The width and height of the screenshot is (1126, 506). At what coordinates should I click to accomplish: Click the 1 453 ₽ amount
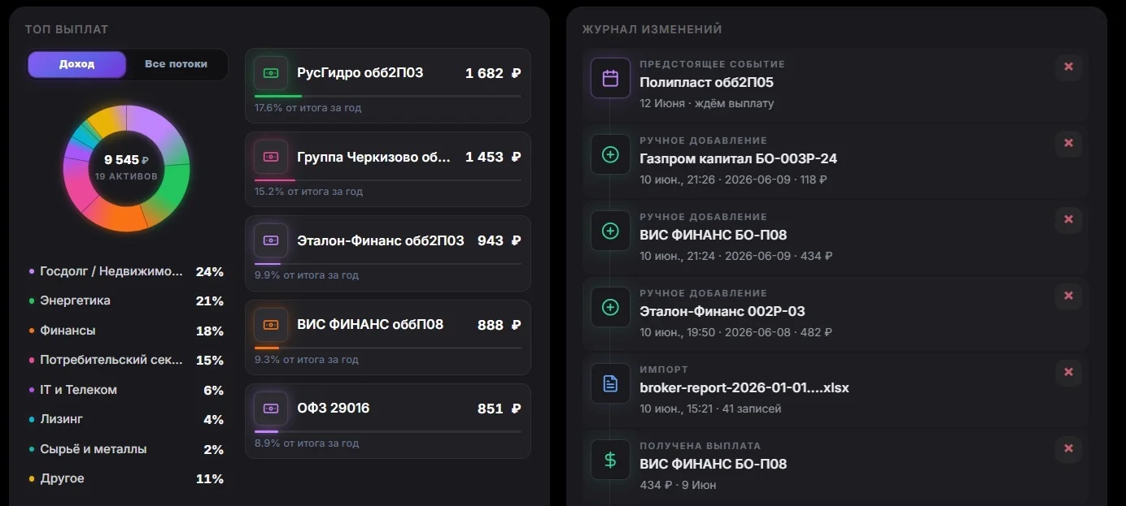click(493, 157)
